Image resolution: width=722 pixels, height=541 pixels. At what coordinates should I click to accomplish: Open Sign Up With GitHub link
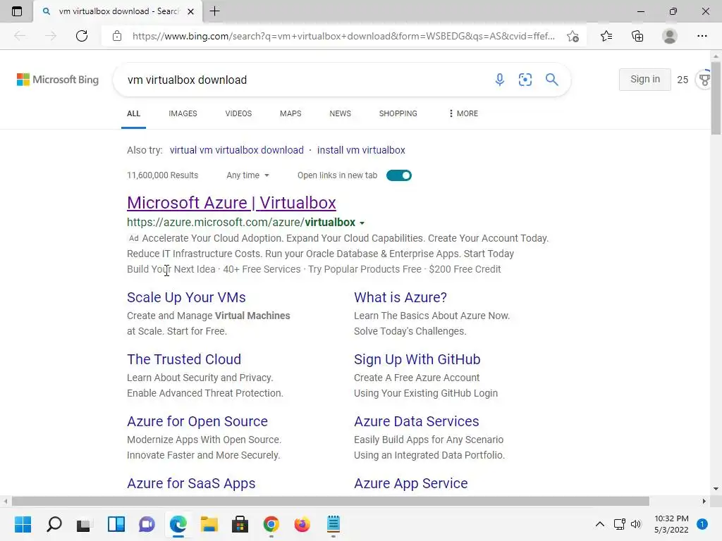(x=417, y=359)
